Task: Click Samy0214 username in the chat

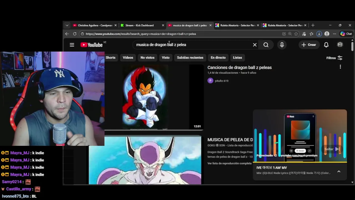Action: (x=12, y=182)
